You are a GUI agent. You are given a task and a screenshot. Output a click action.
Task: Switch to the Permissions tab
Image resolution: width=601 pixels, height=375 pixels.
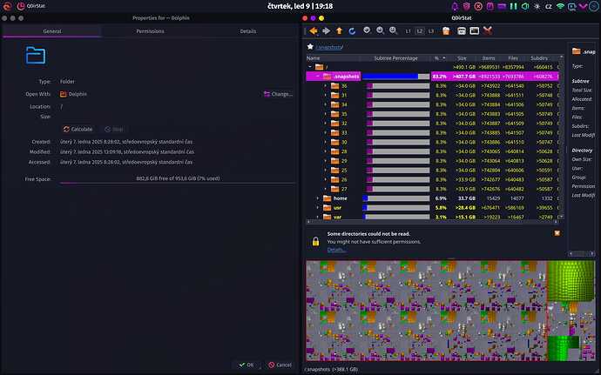click(x=150, y=31)
